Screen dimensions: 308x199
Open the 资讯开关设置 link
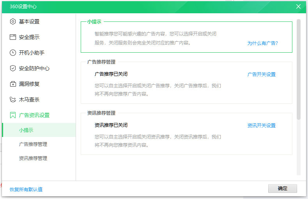[x=262, y=126]
